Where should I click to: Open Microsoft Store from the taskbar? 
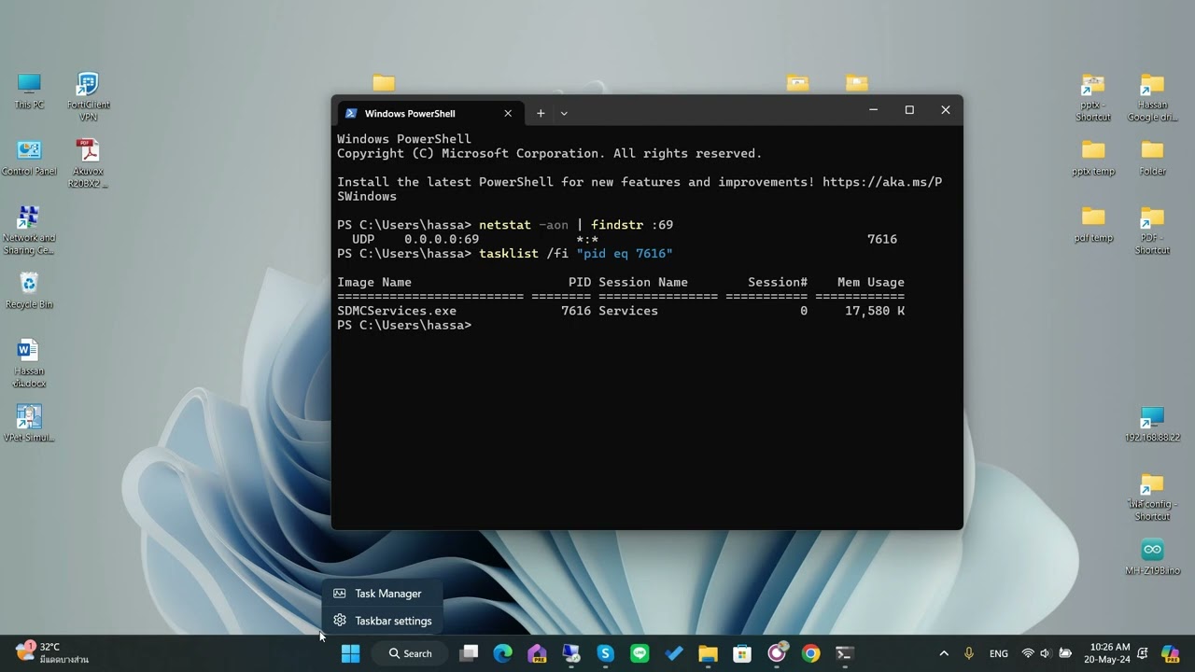(742, 653)
